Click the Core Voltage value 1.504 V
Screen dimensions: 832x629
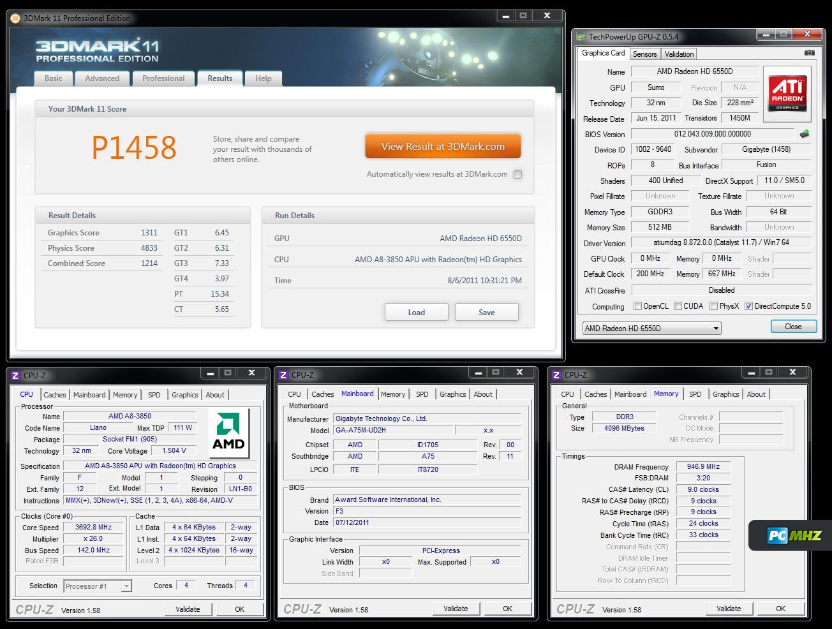click(x=174, y=451)
